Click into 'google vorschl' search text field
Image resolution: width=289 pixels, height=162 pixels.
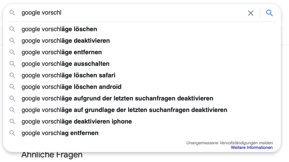133,13
